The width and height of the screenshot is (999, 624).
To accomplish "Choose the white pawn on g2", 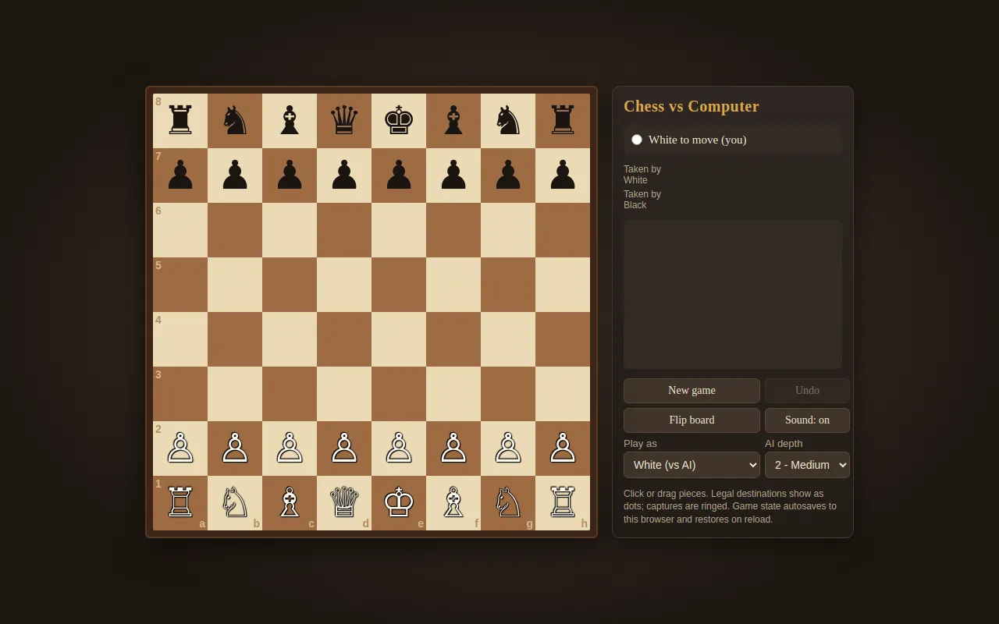I will click(508, 448).
